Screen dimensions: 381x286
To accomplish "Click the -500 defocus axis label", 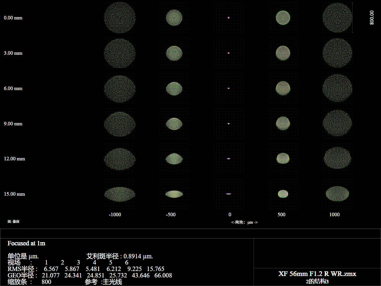I will point(171,214).
